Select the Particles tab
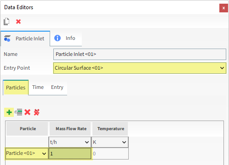Screen dimensions: 229x165 tap(16, 88)
